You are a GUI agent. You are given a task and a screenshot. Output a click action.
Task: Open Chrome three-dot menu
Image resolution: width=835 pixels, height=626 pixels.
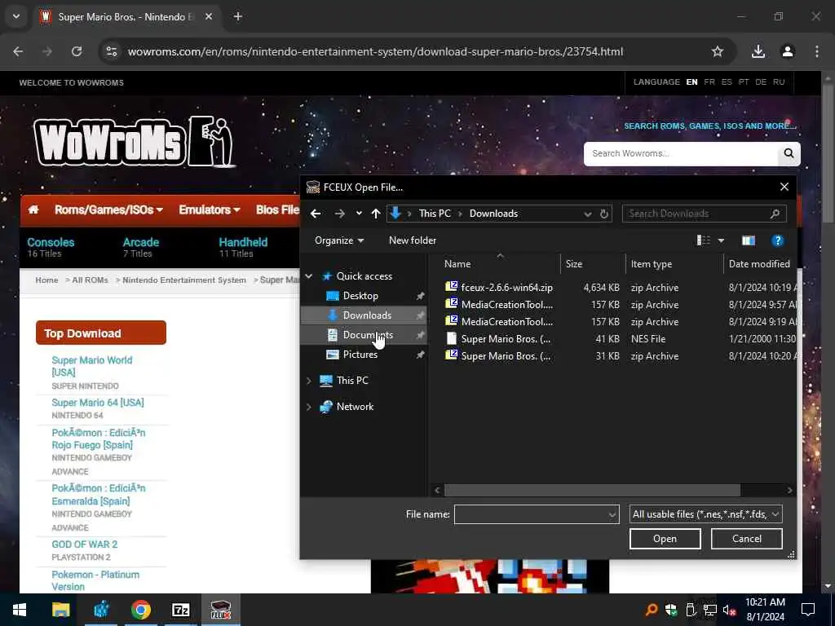tap(817, 51)
